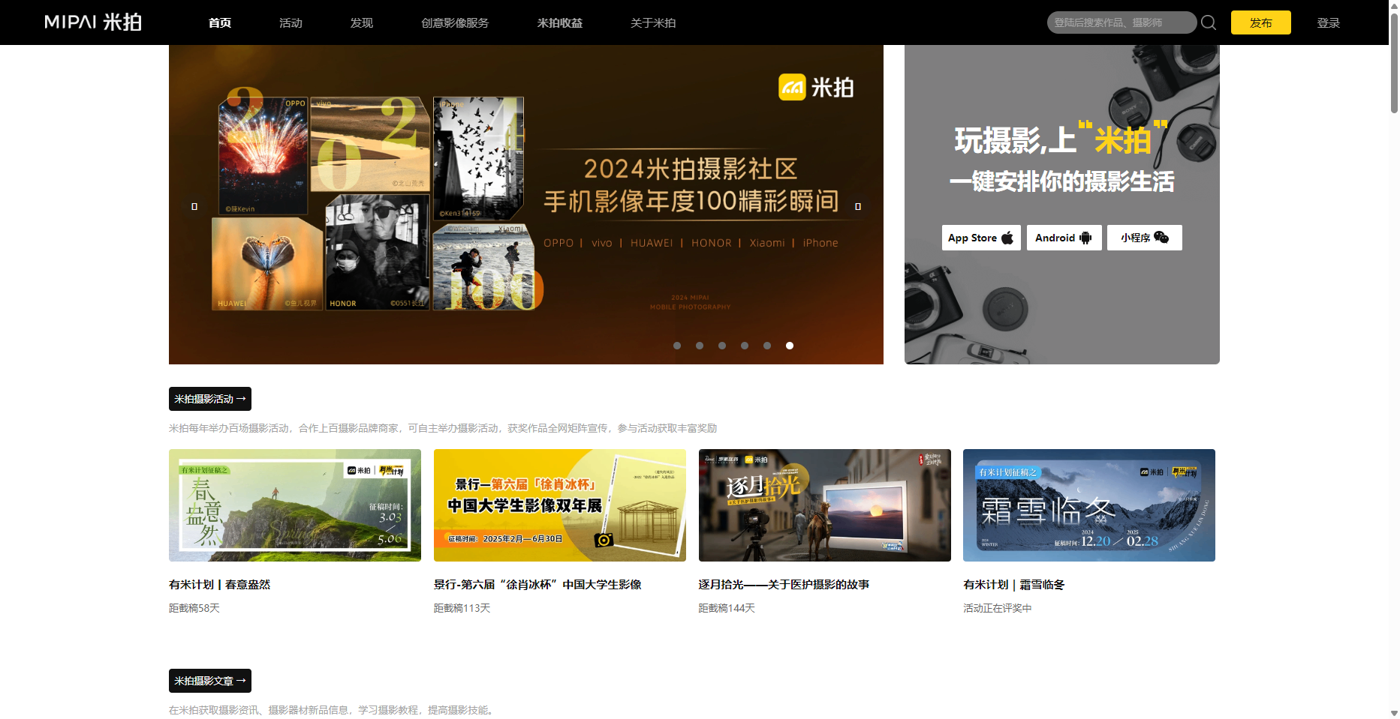The image size is (1400, 719).
Task: Click title 有米计划 | 霜雪临冬
Action: (x=1014, y=585)
